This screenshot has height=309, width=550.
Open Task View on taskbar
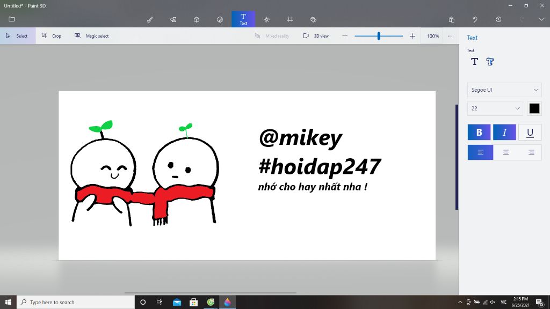160,302
